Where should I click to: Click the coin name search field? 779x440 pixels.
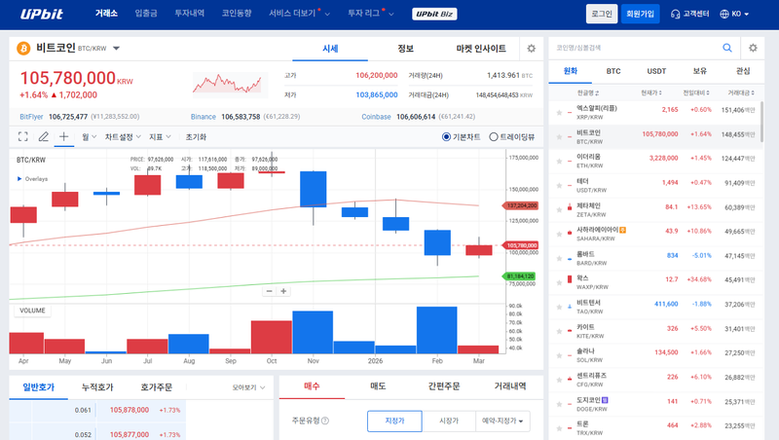(x=633, y=48)
